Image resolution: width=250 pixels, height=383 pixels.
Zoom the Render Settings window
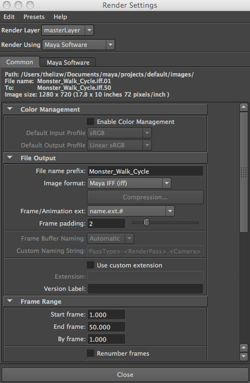(x=30, y=4)
